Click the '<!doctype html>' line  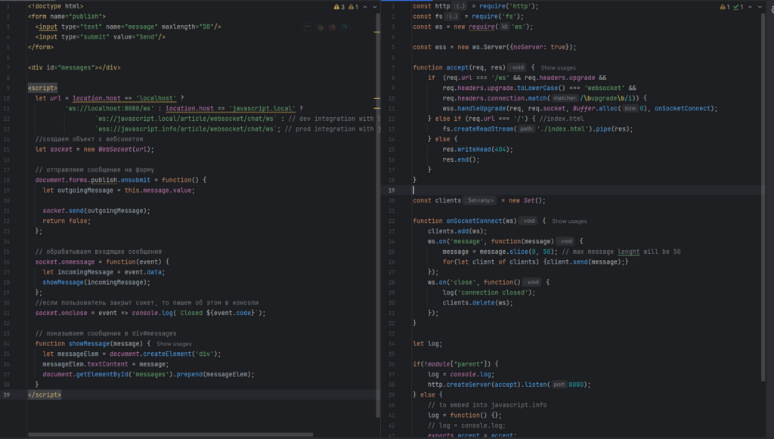56,6
